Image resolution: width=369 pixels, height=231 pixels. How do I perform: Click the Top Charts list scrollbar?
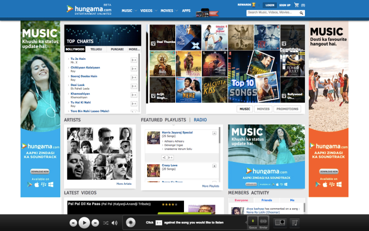click(x=139, y=73)
